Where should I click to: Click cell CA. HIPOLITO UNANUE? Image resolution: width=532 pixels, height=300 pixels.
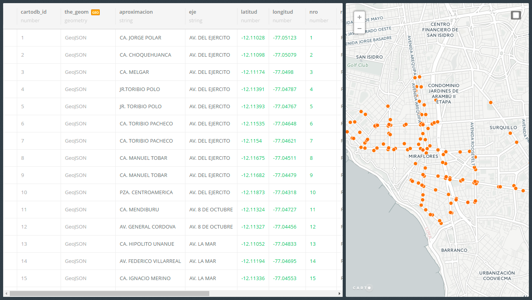[147, 244]
